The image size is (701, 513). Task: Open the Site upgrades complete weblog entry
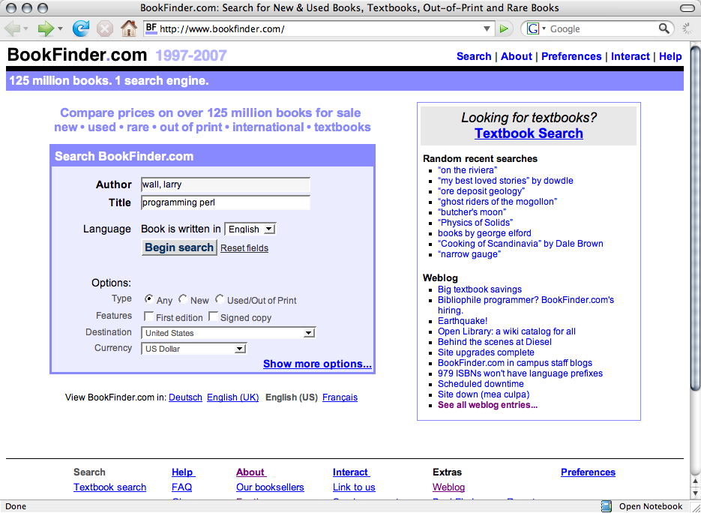click(486, 352)
